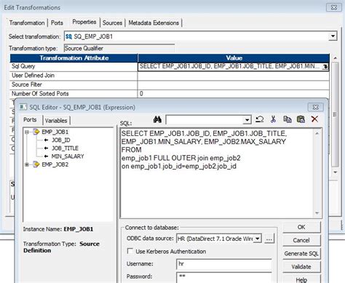
Task: Select the Properties tab
Action: (x=84, y=22)
